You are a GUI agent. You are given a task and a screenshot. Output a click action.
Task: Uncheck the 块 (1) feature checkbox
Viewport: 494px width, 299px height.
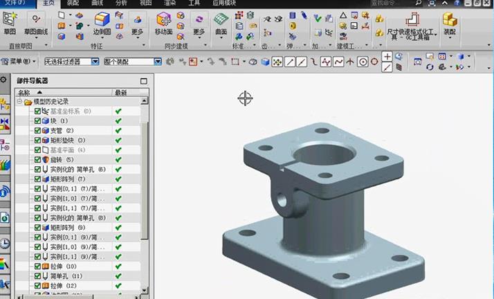point(38,120)
